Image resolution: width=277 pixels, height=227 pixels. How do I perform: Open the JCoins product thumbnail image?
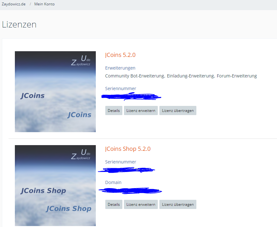pyautogui.click(x=55, y=92)
